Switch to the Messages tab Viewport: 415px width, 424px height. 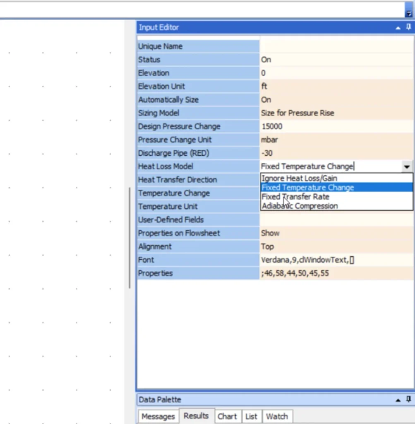tap(158, 416)
